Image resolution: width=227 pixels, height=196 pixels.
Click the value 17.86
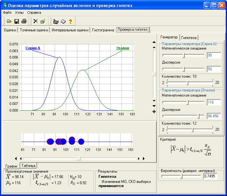point(59,177)
